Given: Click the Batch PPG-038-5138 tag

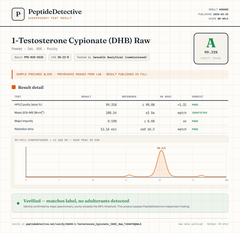Looking at the screenshot, I should 29,57.
